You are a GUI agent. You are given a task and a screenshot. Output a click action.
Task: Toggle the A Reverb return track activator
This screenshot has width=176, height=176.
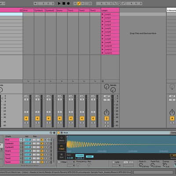[x=172, y=118]
